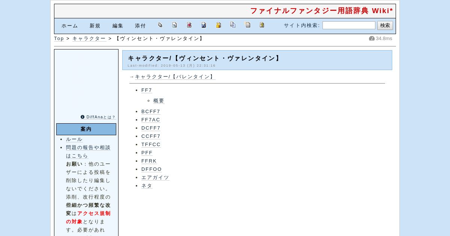The width and height of the screenshot is (450, 236).
Task: Click the new page sparkle icon
Action: (x=247, y=25)
